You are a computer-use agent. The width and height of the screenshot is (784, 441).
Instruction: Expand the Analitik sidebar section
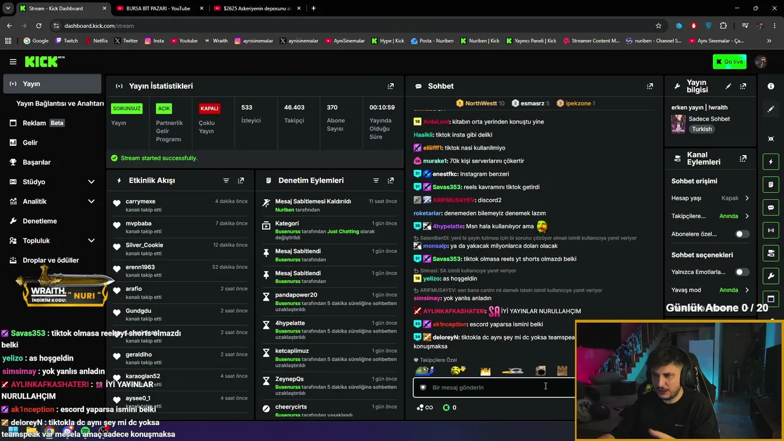pyautogui.click(x=91, y=202)
